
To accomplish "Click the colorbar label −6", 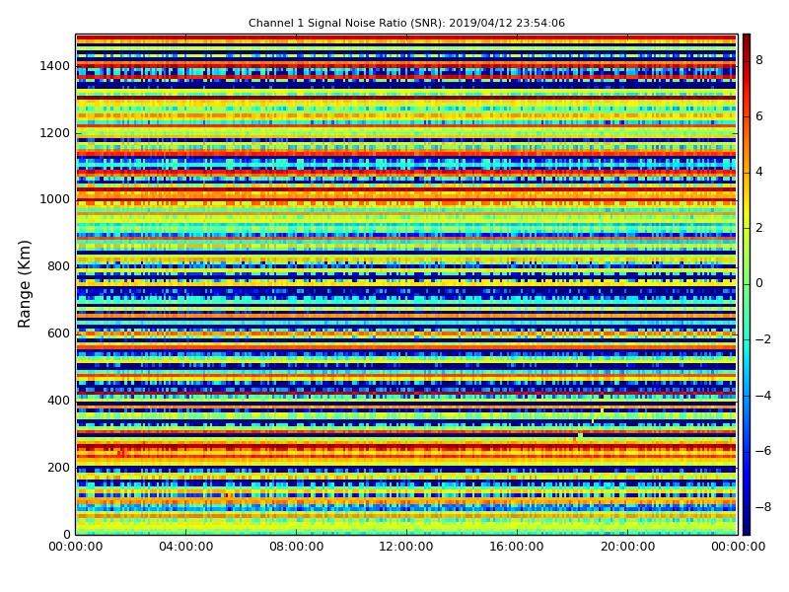I will pos(763,451).
